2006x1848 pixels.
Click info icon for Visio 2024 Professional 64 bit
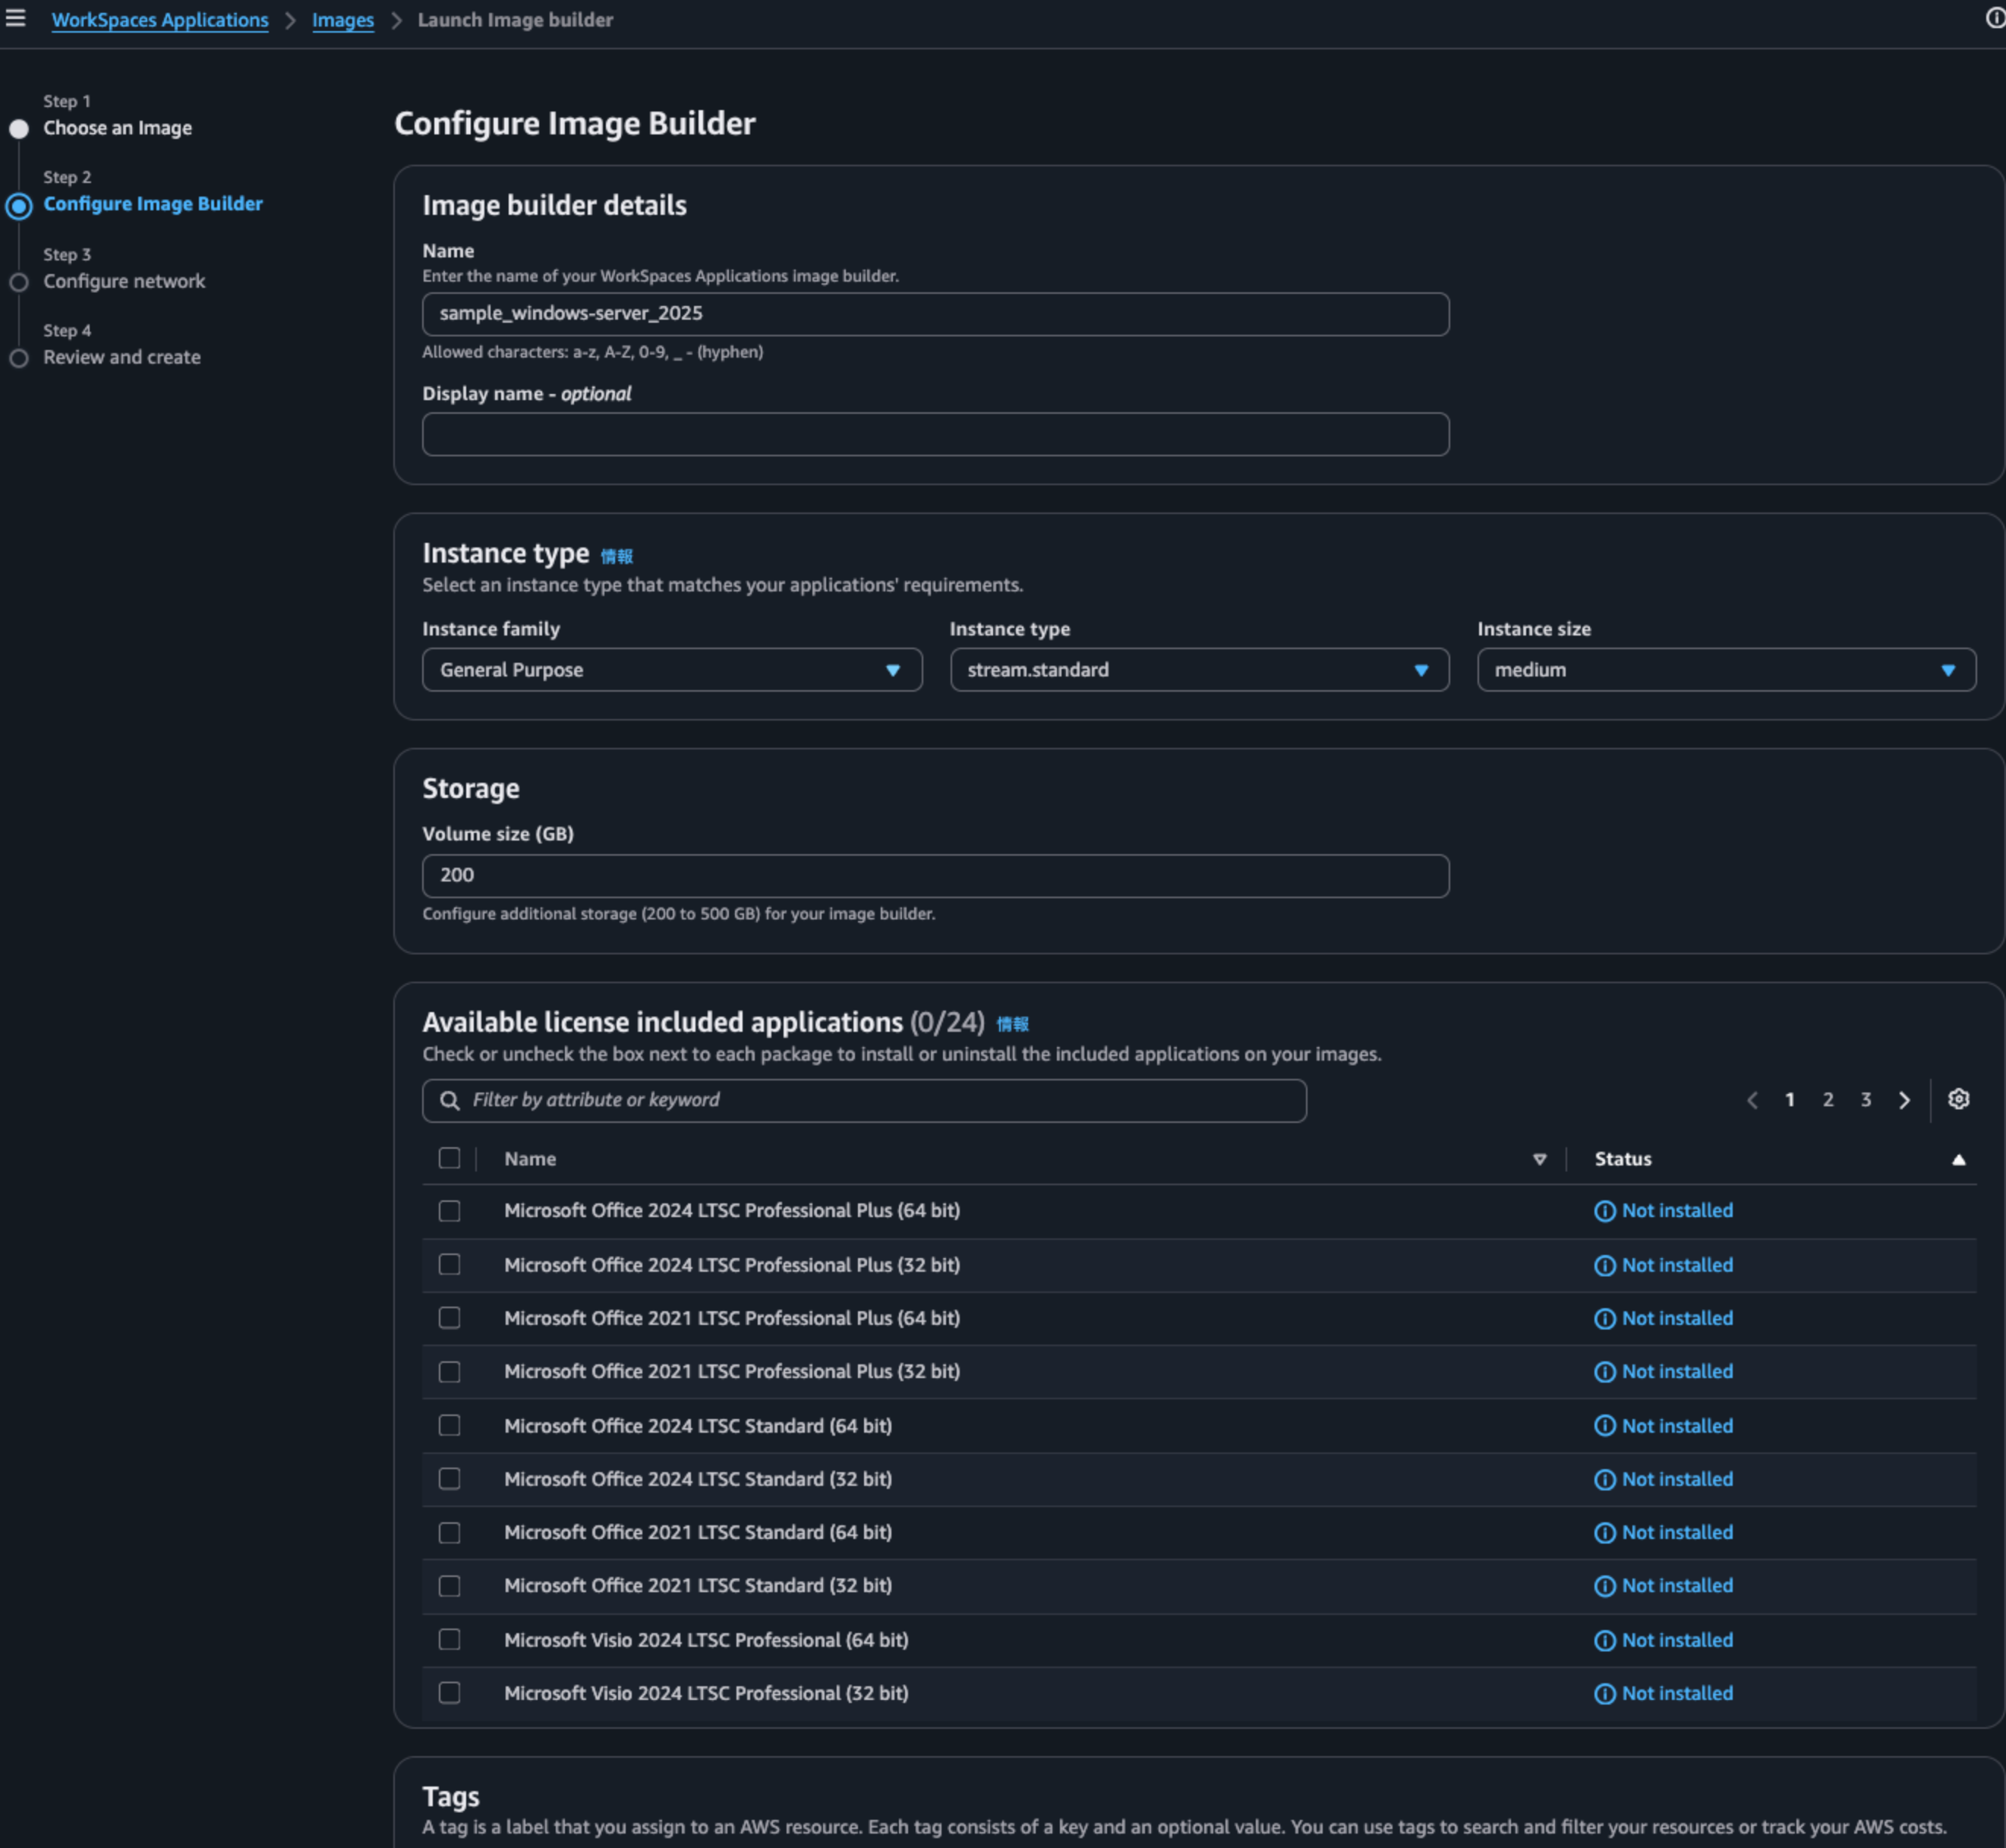1604,1641
